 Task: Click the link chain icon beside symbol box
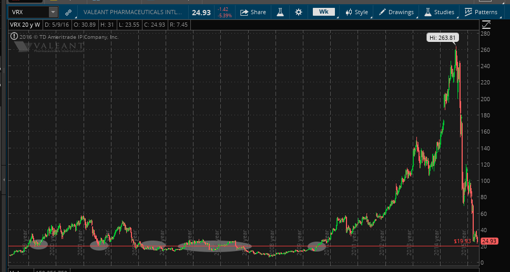pyautogui.click(x=68, y=12)
